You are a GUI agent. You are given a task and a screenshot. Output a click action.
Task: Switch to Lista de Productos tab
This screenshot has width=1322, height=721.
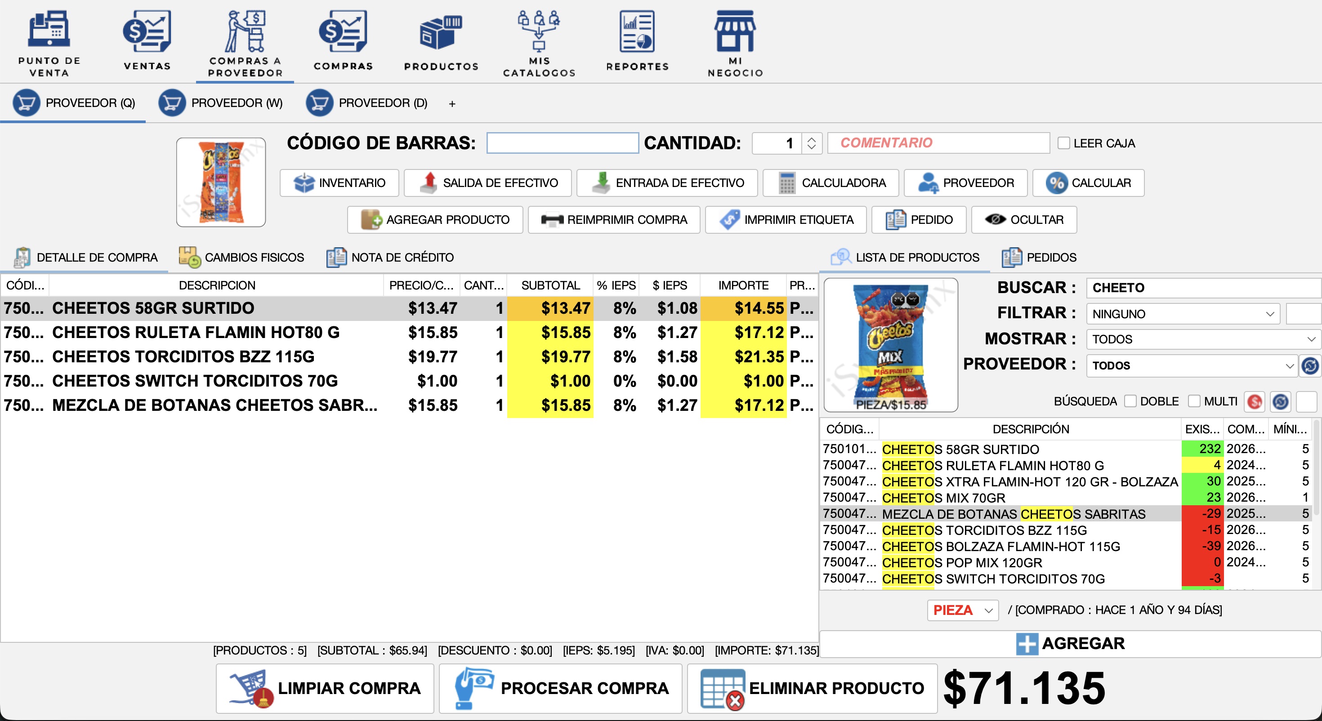tap(904, 257)
